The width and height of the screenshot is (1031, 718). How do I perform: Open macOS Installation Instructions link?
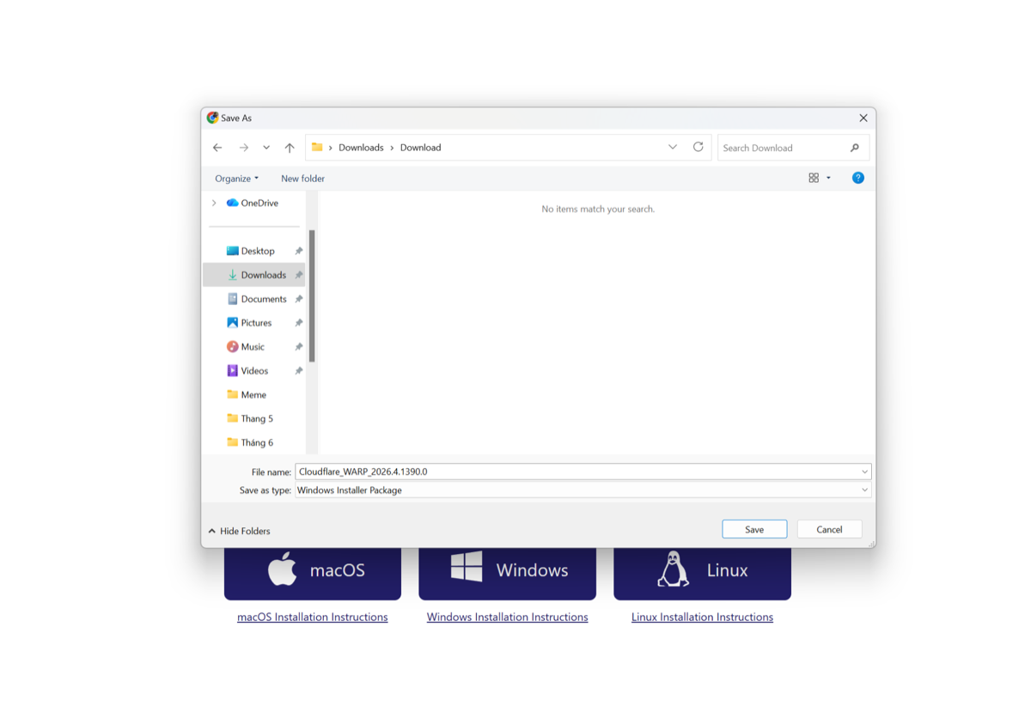tap(313, 617)
